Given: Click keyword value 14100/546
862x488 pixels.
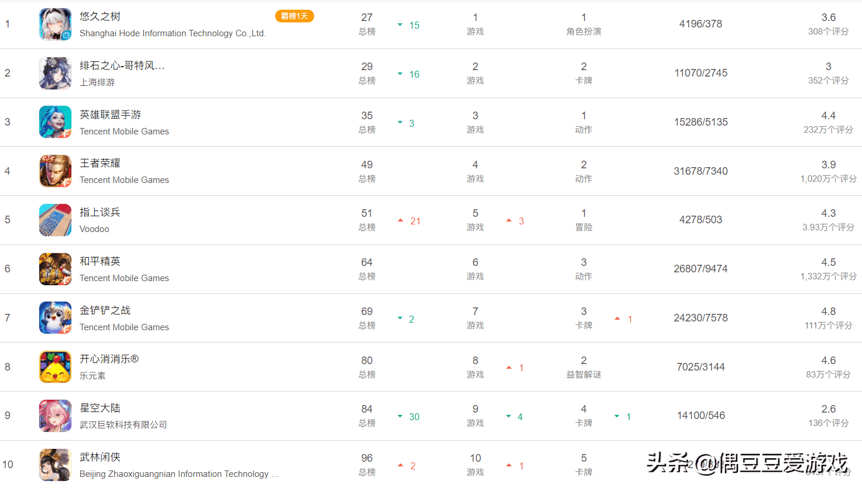Looking at the screenshot, I should coord(700,416).
